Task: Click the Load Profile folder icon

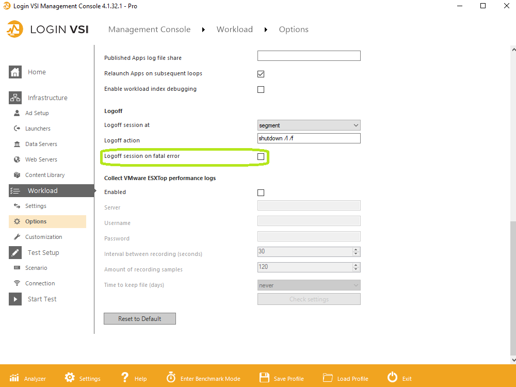Action: [328, 378]
